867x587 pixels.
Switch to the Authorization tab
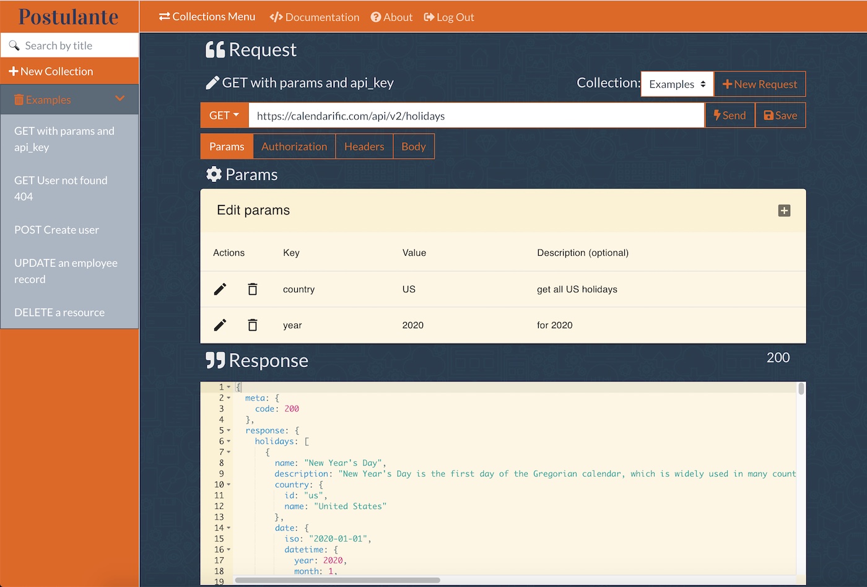point(294,146)
